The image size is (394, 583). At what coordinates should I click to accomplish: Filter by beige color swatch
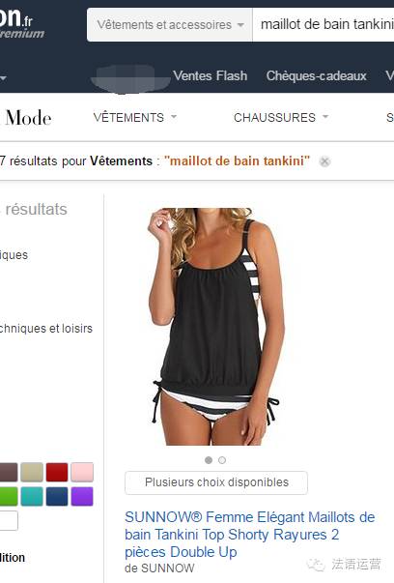32,472
